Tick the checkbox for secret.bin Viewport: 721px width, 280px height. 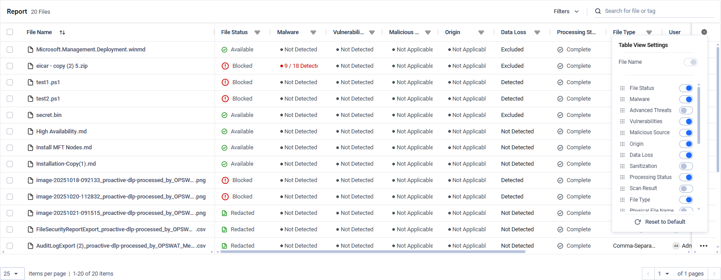[10, 115]
